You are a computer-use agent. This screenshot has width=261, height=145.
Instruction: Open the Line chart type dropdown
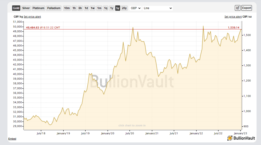click(158, 8)
